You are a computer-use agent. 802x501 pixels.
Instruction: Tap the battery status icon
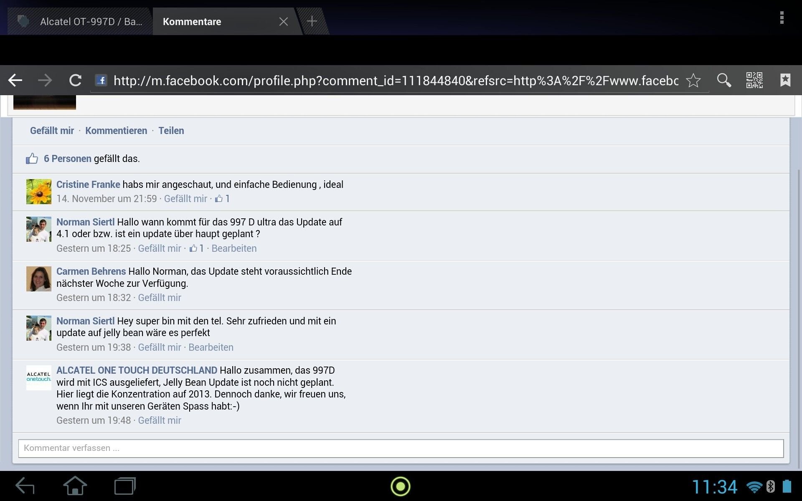(787, 486)
